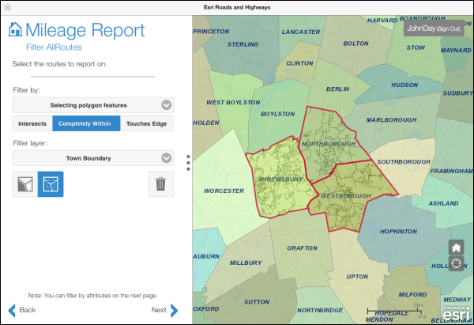Viewport: 474px width, 325px height.
Task: Click the locate/target button on the map
Action: (456, 263)
